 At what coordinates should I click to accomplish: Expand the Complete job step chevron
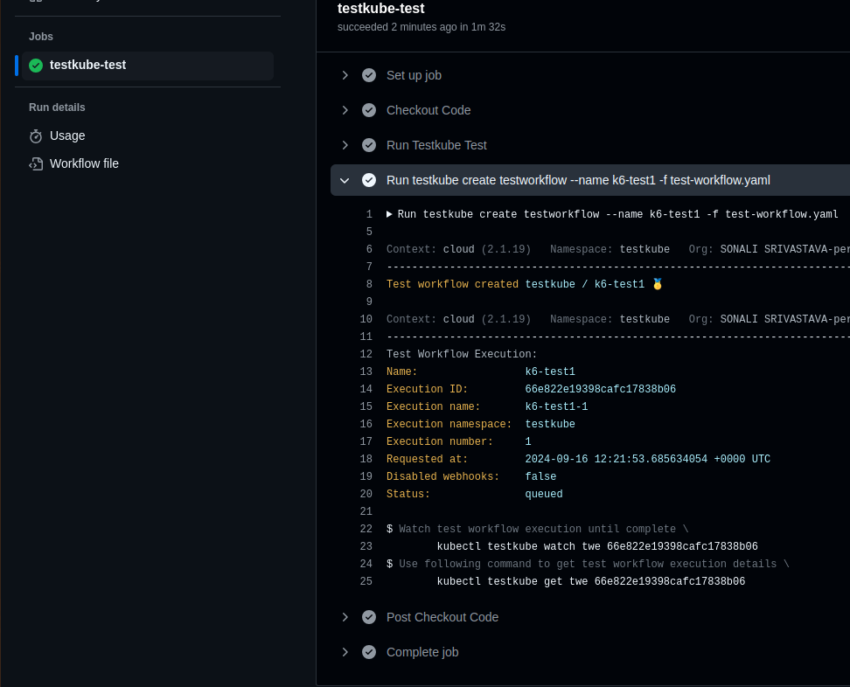point(345,652)
